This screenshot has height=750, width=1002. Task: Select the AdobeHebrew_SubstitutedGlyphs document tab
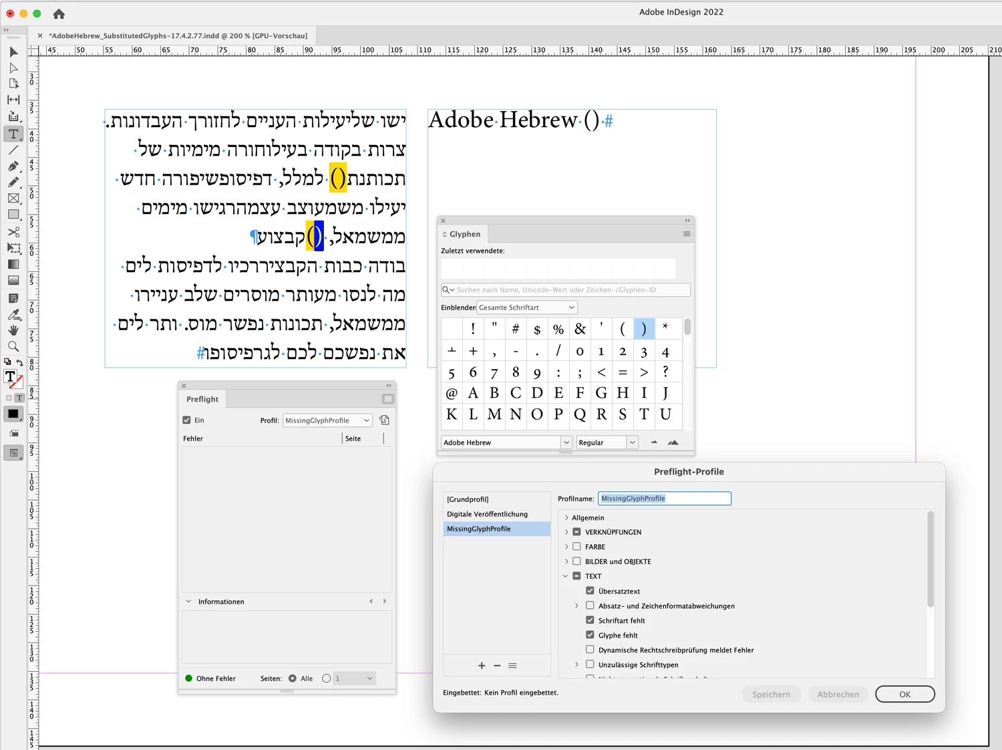(x=179, y=35)
